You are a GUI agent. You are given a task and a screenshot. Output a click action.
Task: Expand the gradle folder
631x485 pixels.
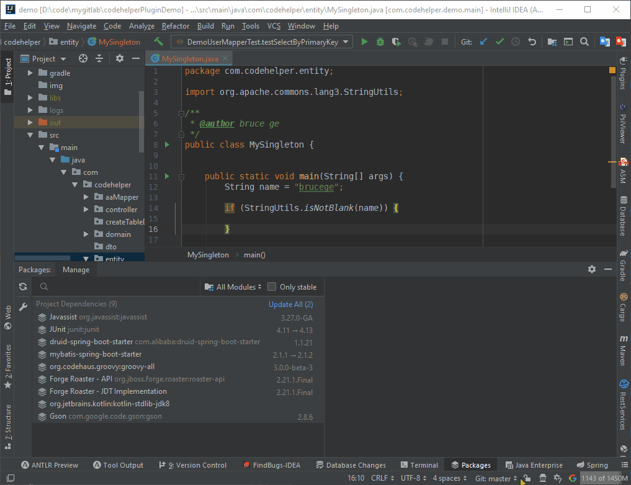[30, 73]
